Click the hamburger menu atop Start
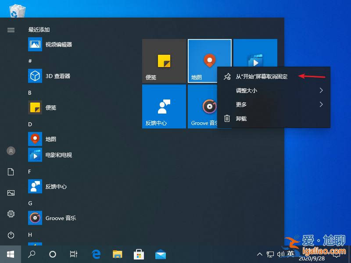Screen dimensions: 351x263 pyautogui.click(x=11, y=30)
